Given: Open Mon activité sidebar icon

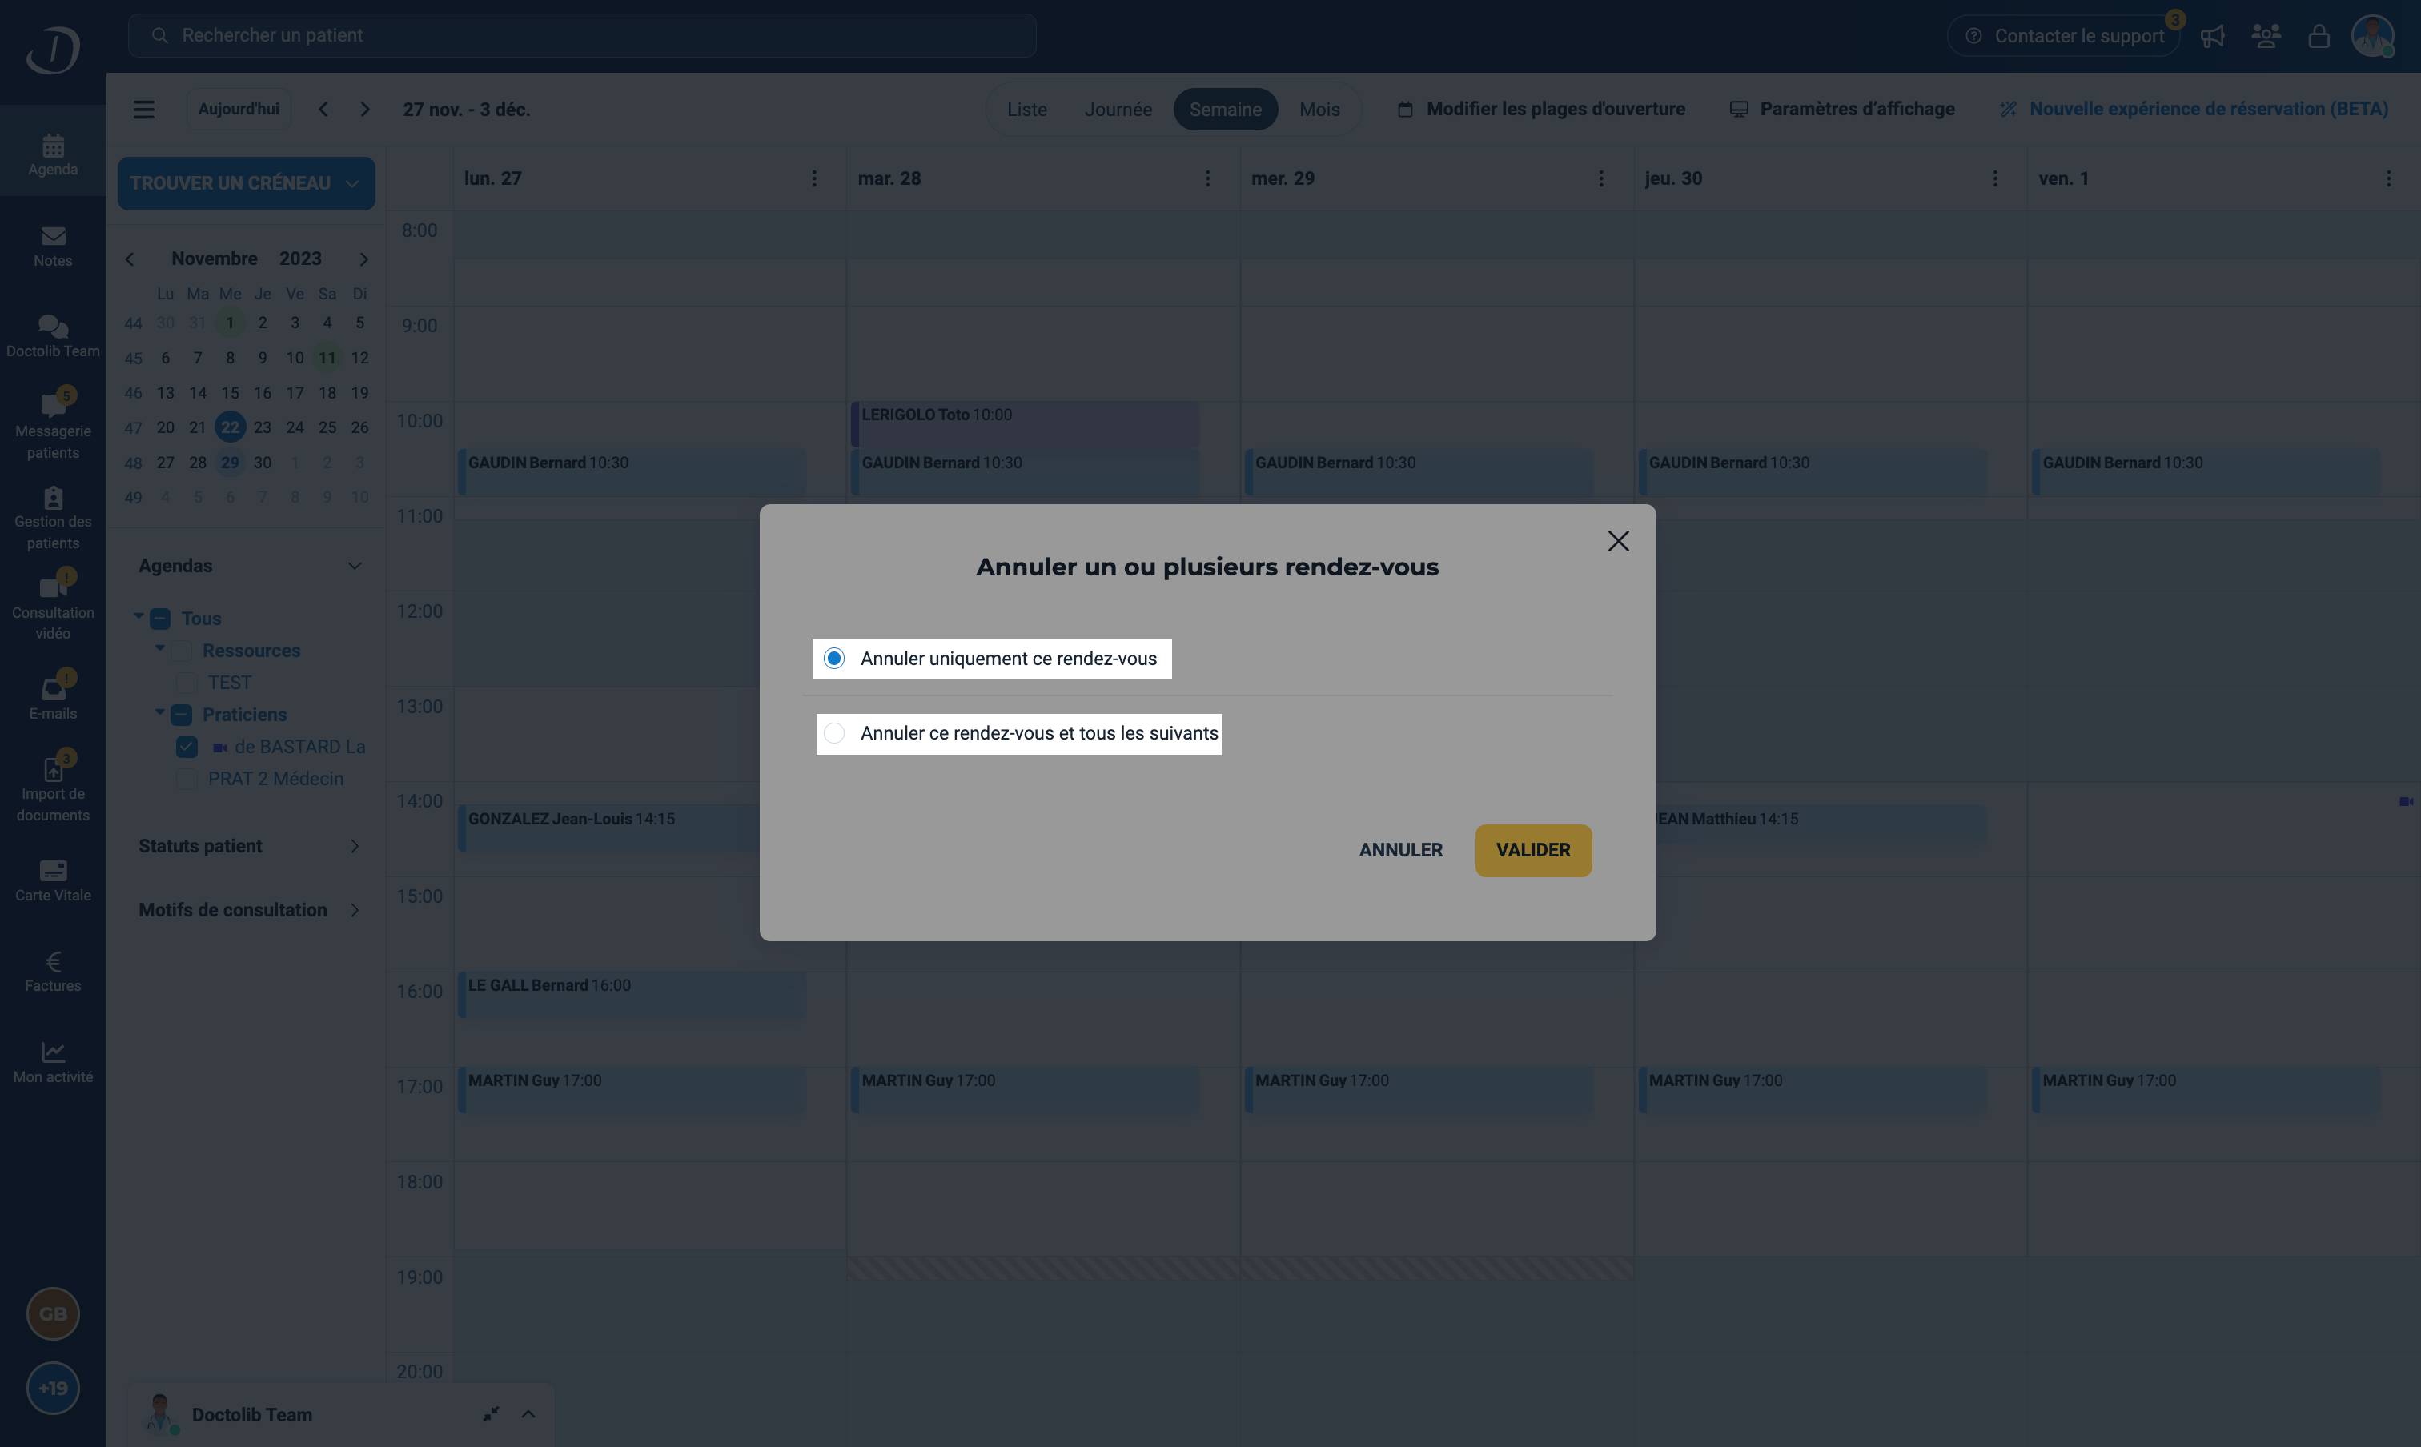Looking at the screenshot, I should (53, 1062).
